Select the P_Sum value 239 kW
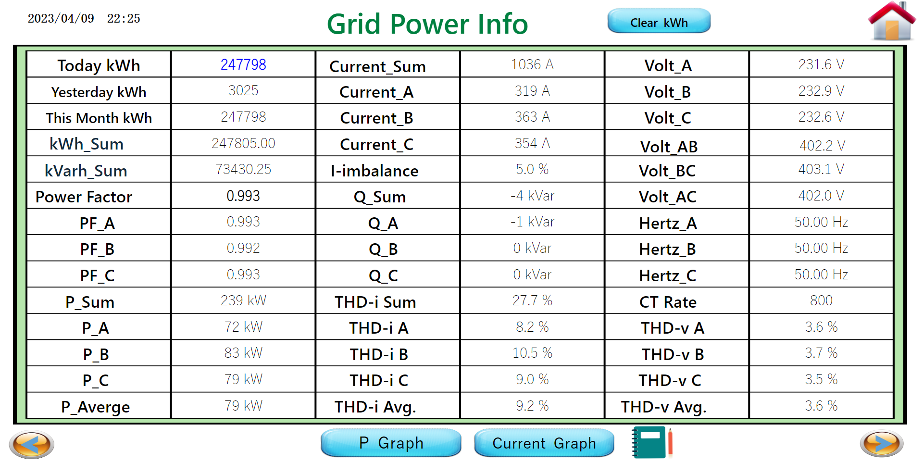The image size is (923, 462). (x=243, y=300)
